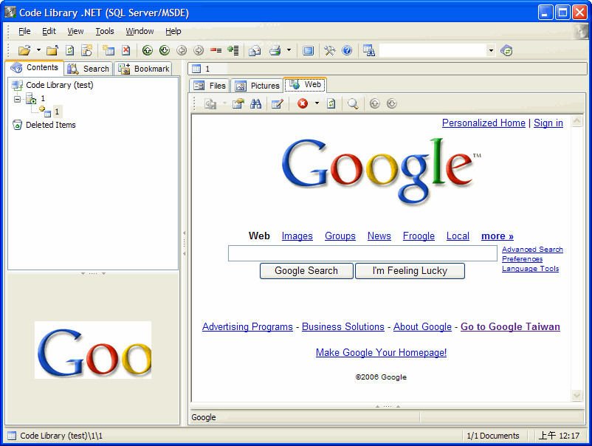The width and height of the screenshot is (592, 446).
Task: Open the Images link
Action: coord(297,236)
